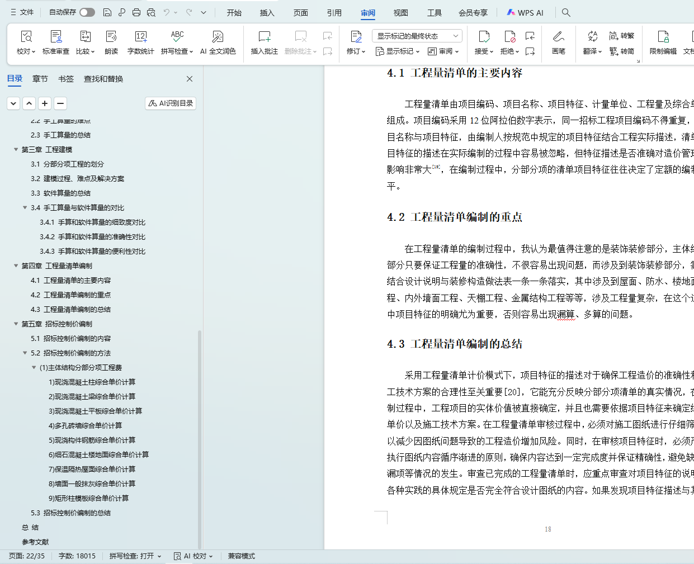The image size is (694, 564).
Task: Switch to the 视图 ribbon tab
Action: (401, 13)
